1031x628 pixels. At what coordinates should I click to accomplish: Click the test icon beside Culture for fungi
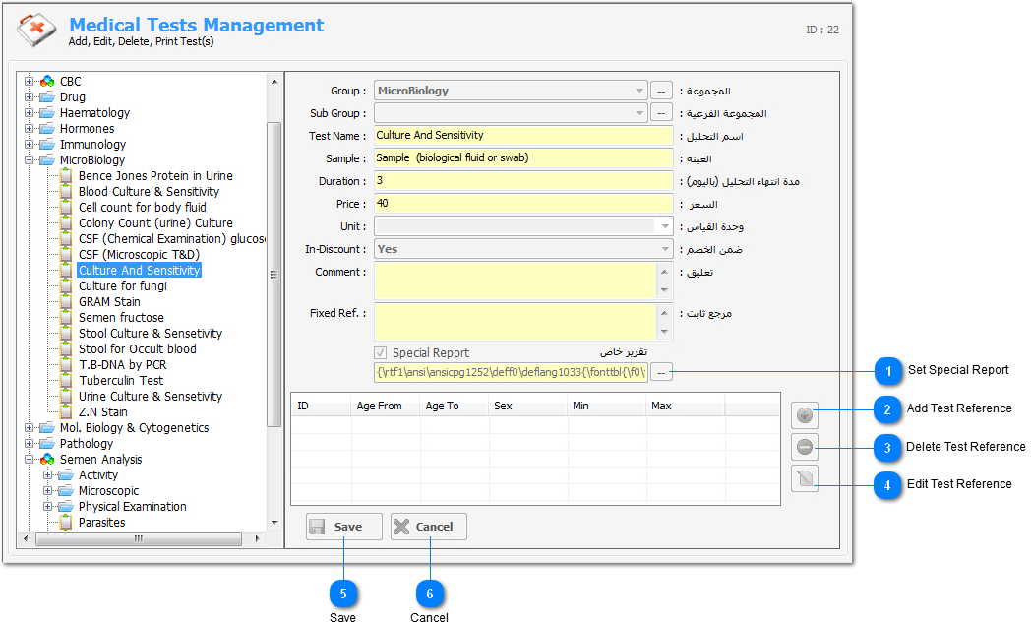point(66,286)
